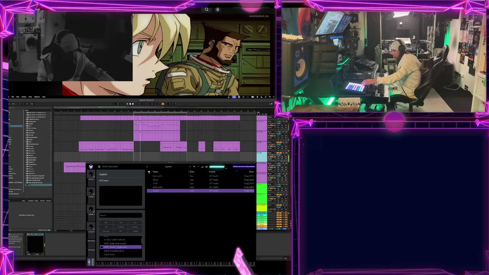Screen dimensions: 489x275
Task: Select the Retrowave preset row
Action: click(201, 187)
